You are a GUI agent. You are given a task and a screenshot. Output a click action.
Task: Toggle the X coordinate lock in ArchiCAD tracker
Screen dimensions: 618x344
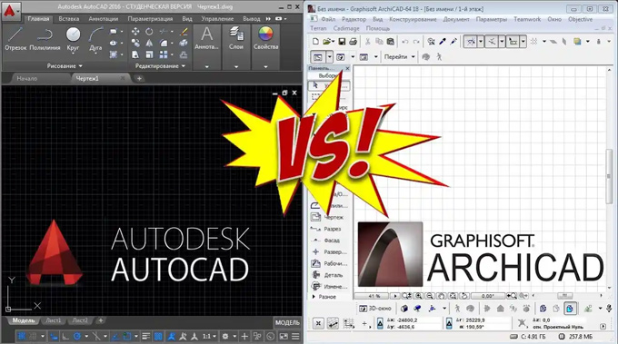(x=380, y=323)
